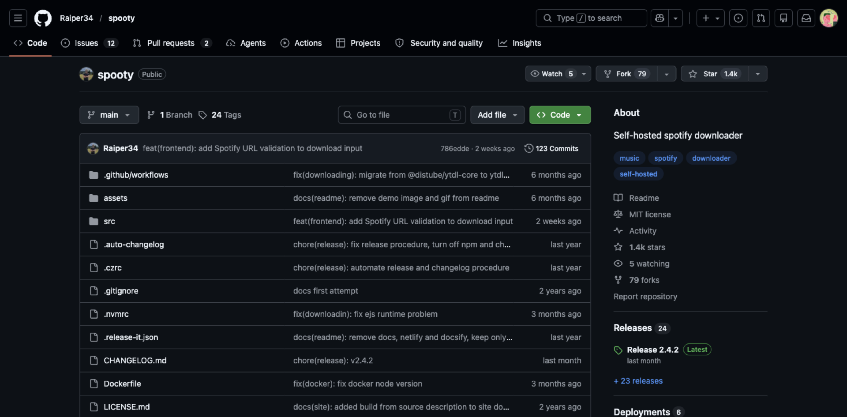Viewport: 847px width, 417px height.
Task: Expand the Star lists dropdown arrow
Action: point(758,74)
